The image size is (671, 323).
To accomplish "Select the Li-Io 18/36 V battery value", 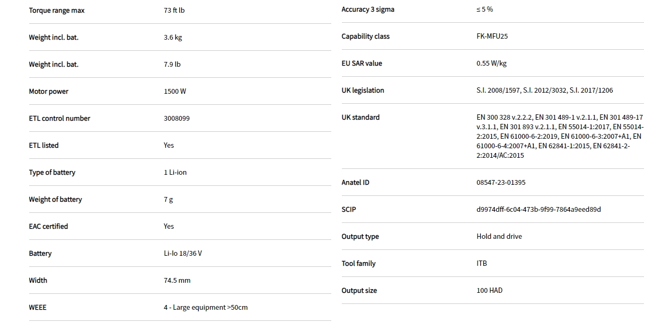I will (183, 254).
